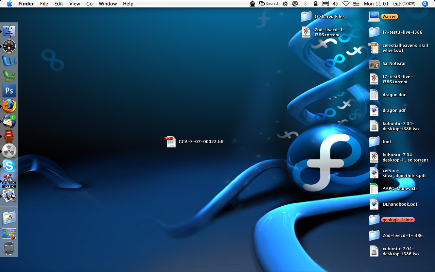
Task: Select Zod-livecd-1-i386.torrent file
Action: (324, 32)
